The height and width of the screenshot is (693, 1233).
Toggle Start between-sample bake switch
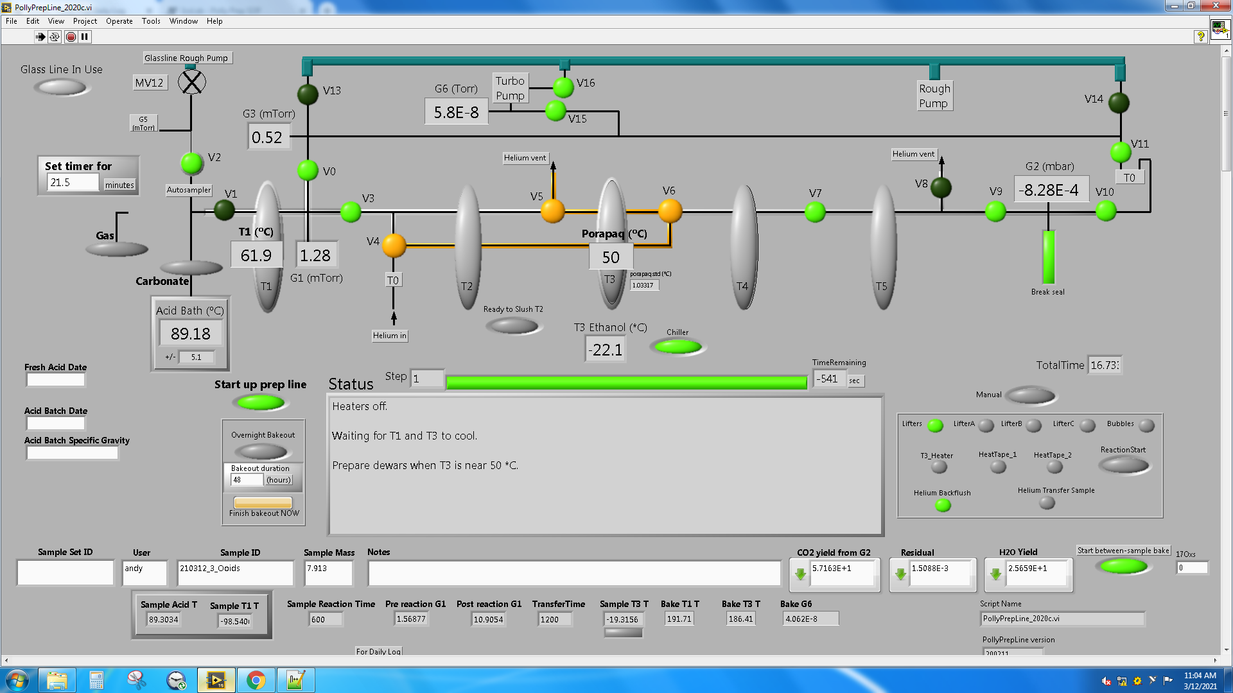[x=1124, y=566]
